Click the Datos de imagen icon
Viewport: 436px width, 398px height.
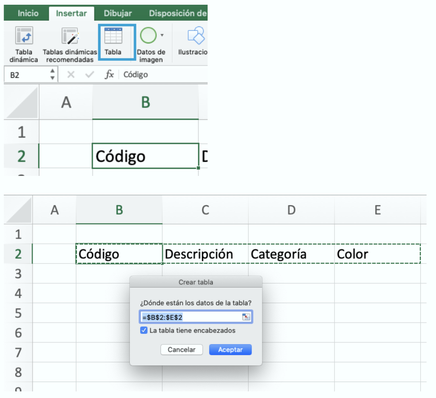[x=148, y=36]
